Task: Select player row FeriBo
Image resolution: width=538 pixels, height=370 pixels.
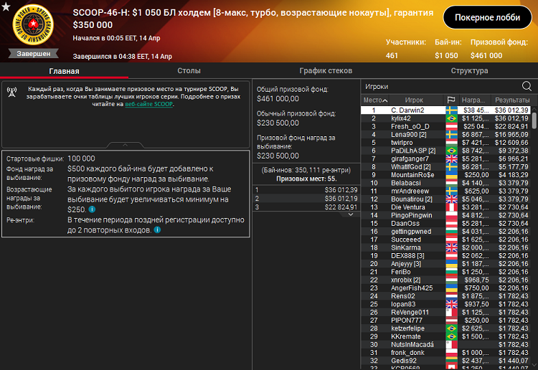Action: coord(445,272)
